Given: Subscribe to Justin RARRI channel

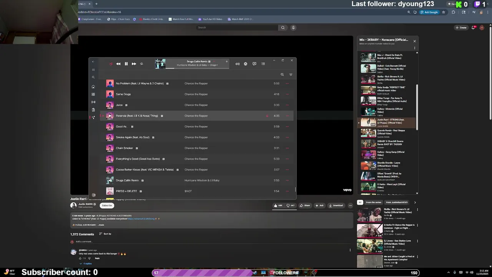Looking at the screenshot, I should tap(107, 205).
